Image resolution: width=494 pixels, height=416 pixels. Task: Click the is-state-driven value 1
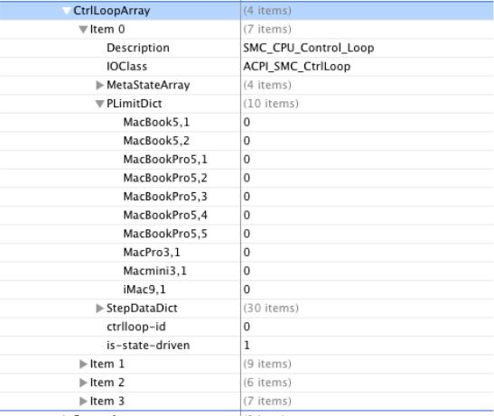pyautogui.click(x=247, y=346)
